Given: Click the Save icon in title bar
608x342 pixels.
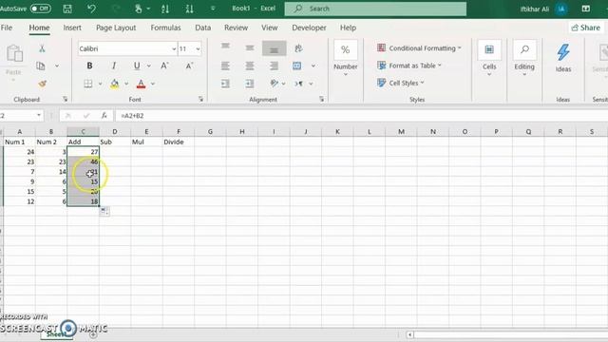Looking at the screenshot, I should [x=67, y=9].
